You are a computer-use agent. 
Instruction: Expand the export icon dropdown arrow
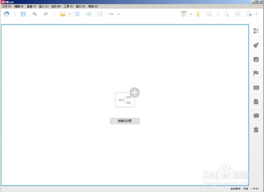(256, 14)
